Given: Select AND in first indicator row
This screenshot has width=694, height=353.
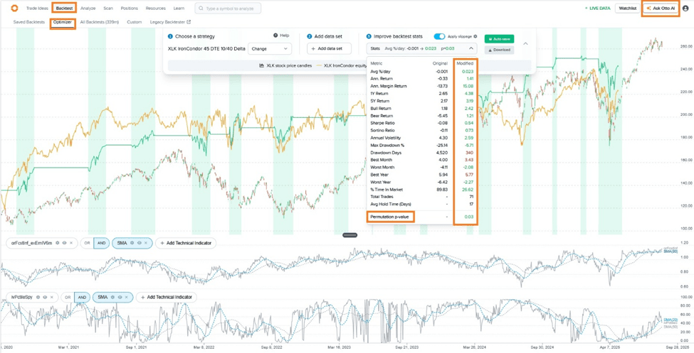Looking at the screenshot, I should coord(101,243).
